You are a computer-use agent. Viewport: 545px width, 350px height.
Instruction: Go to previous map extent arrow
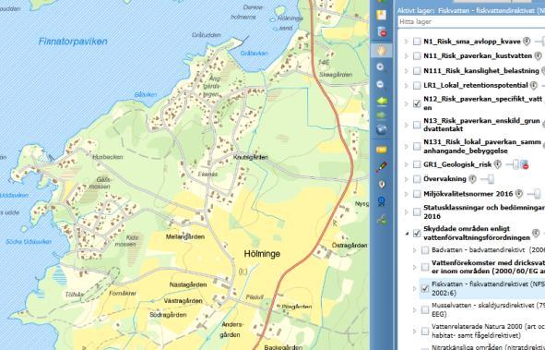point(381,102)
